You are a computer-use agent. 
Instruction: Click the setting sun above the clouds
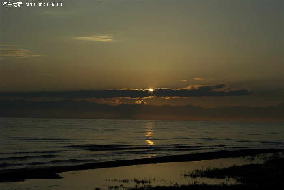(x=151, y=89)
